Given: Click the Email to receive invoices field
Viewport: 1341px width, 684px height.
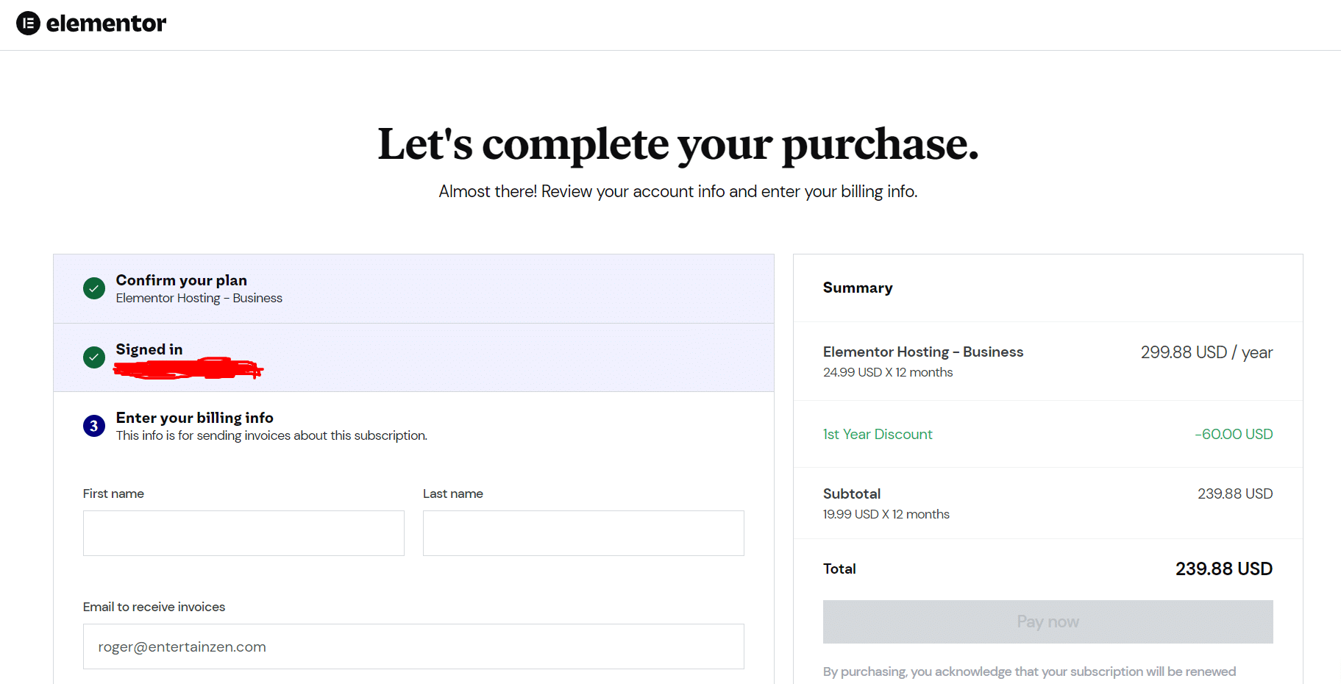Looking at the screenshot, I should pos(413,646).
